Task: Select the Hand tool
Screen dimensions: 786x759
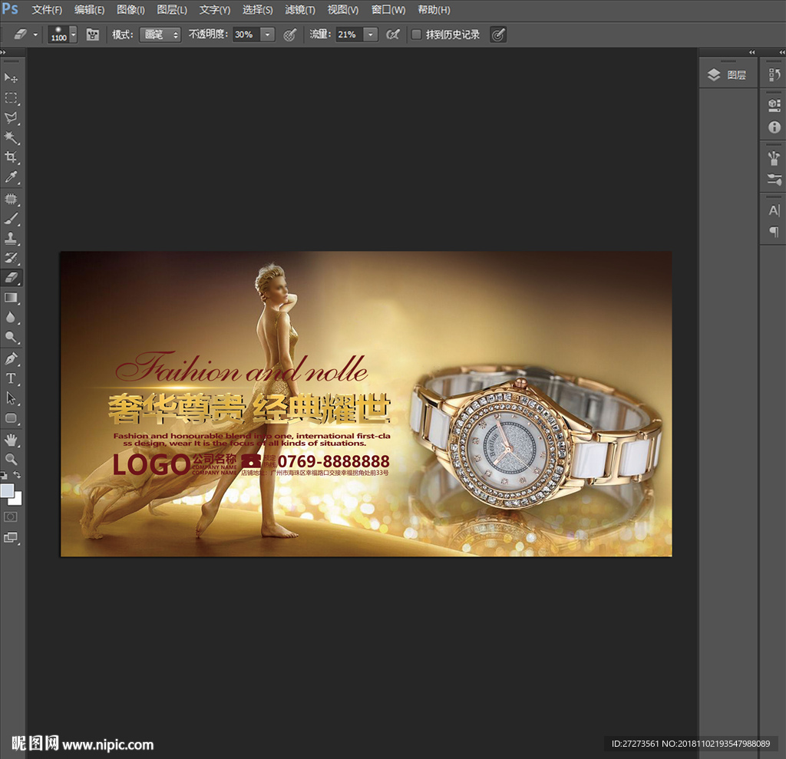Action: click(11, 441)
